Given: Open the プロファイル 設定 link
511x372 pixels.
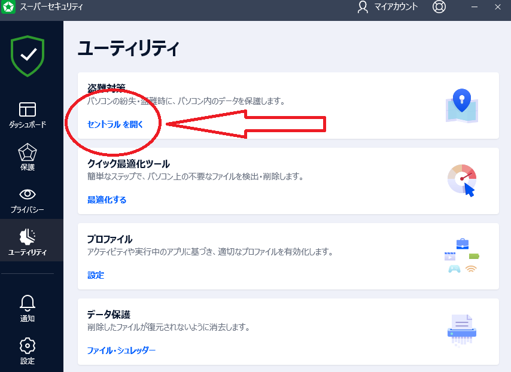Looking at the screenshot, I should pos(96,275).
